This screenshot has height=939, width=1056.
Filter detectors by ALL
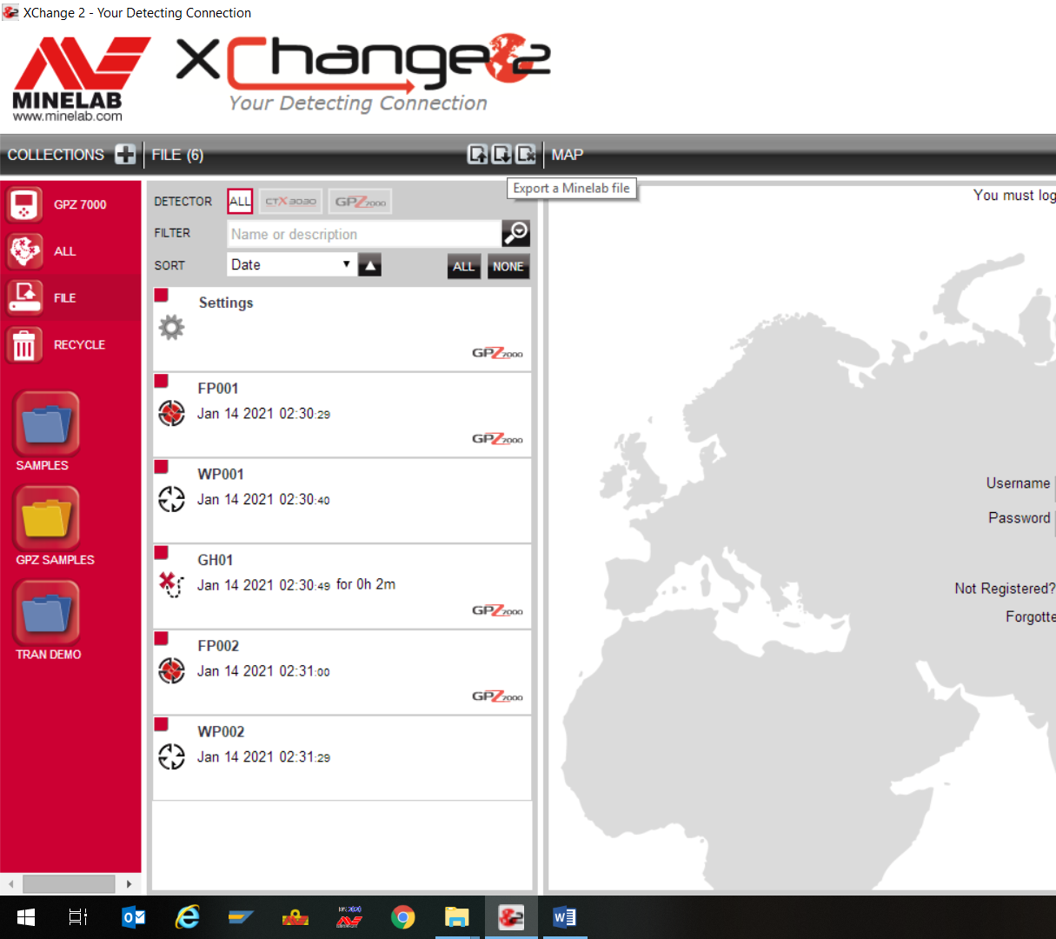[x=240, y=202]
